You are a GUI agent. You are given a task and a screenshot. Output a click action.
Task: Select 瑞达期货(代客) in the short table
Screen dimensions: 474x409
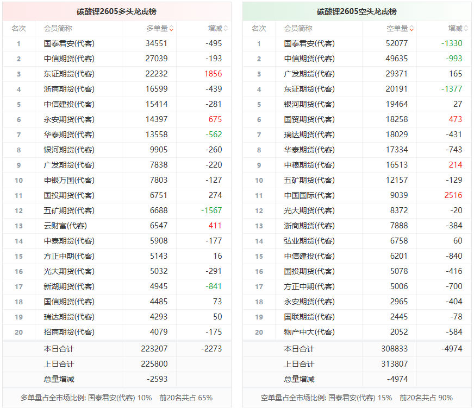click(x=309, y=135)
